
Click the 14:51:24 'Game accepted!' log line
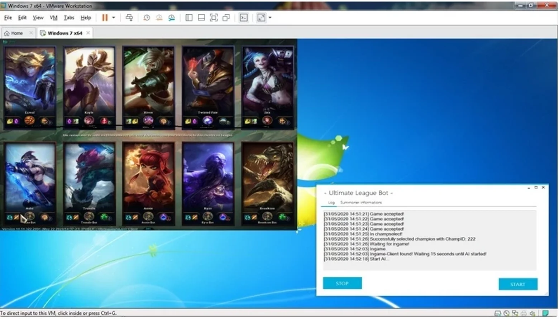pyautogui.click(x=364, y=229)
